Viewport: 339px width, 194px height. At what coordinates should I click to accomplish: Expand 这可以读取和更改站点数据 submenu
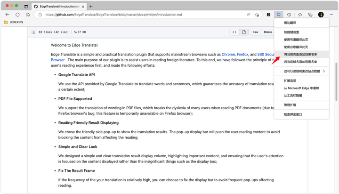point(301,71)
